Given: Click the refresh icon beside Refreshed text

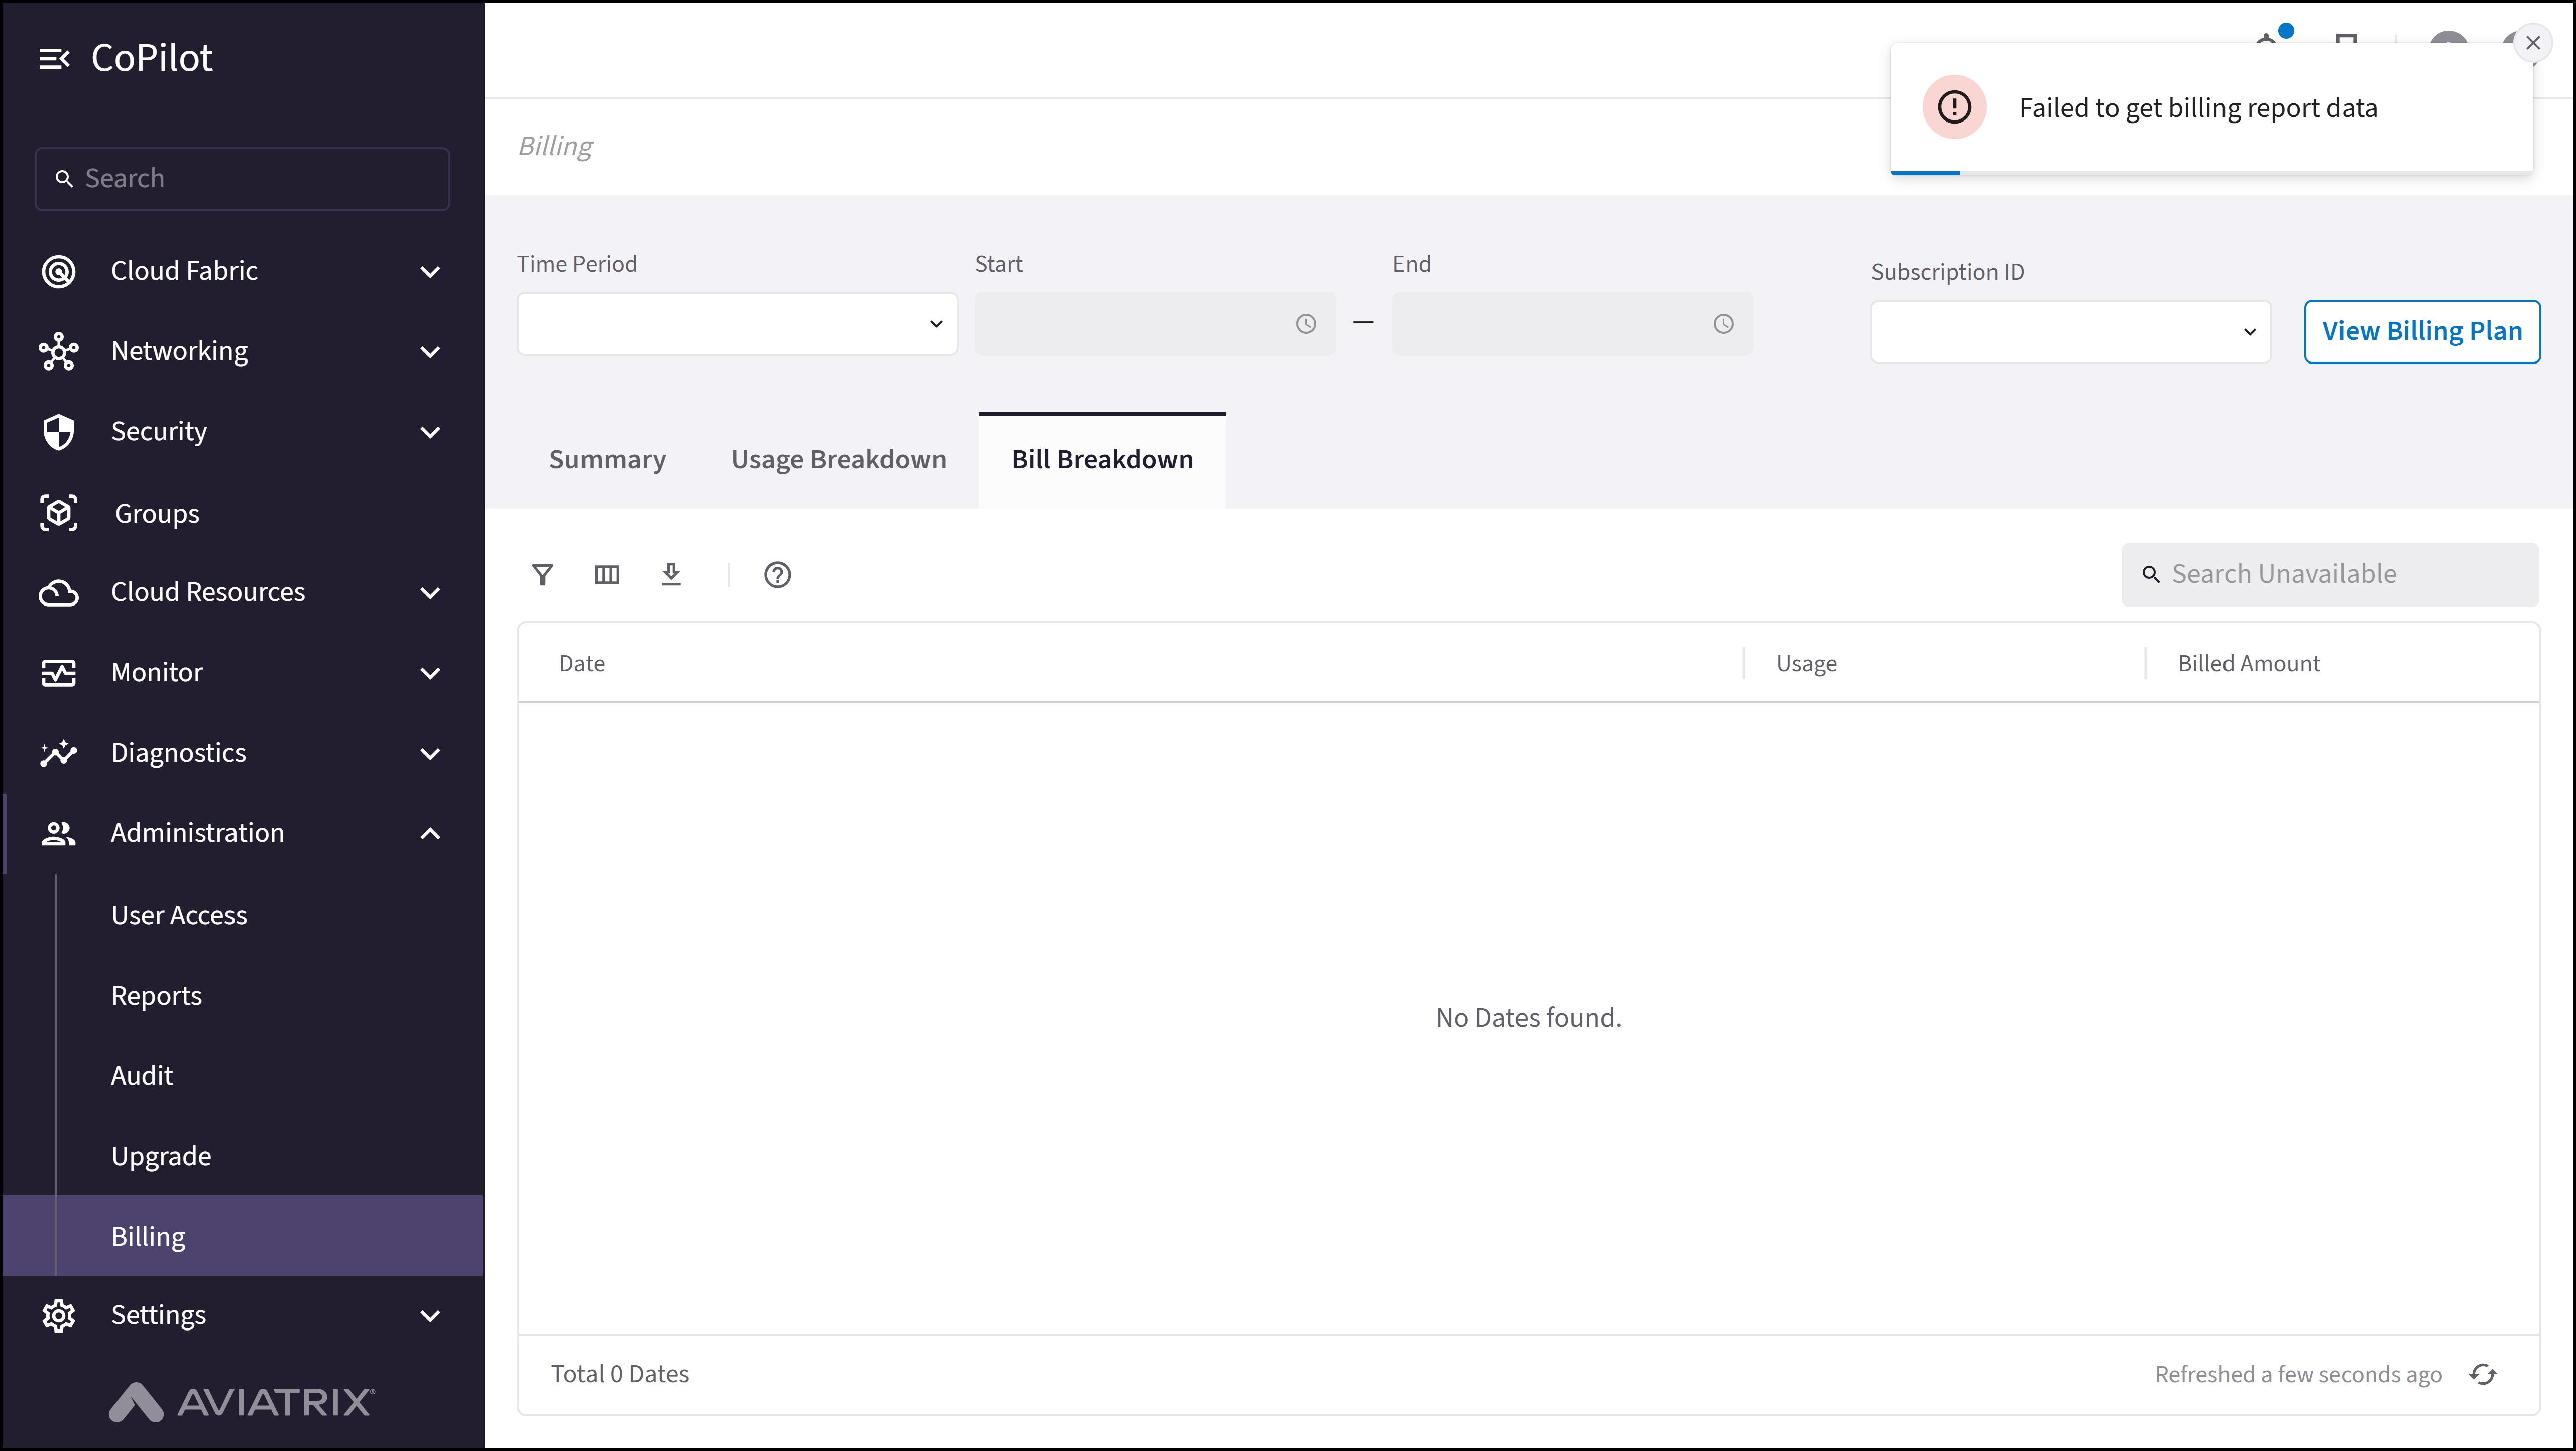Looking at the screenshot, I should 2483,1374.
